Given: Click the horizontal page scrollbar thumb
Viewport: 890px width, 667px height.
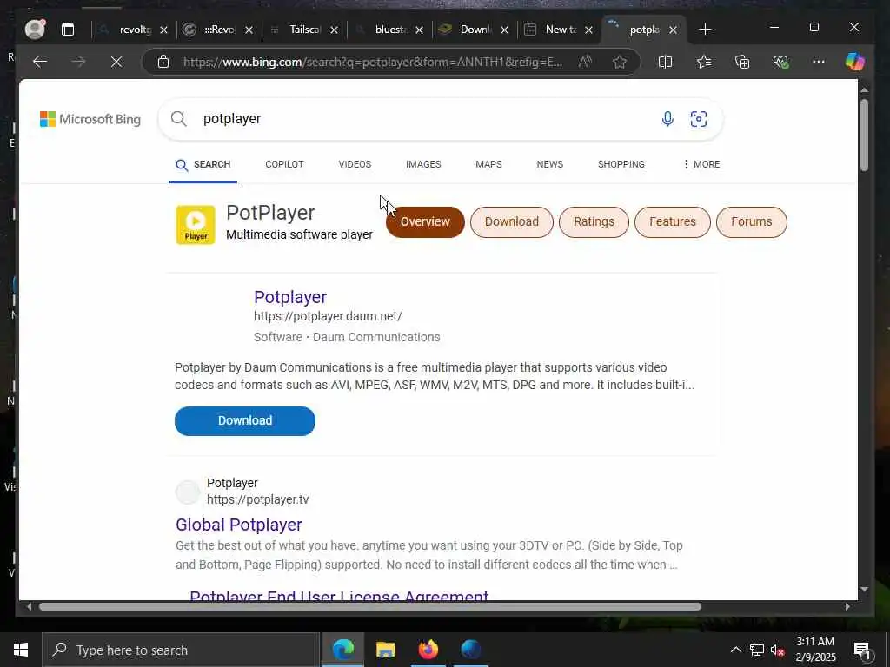Looking at the screenshot, I should point(370,606).
